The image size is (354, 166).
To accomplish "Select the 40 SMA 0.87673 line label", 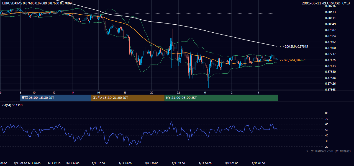I will 293,60.
